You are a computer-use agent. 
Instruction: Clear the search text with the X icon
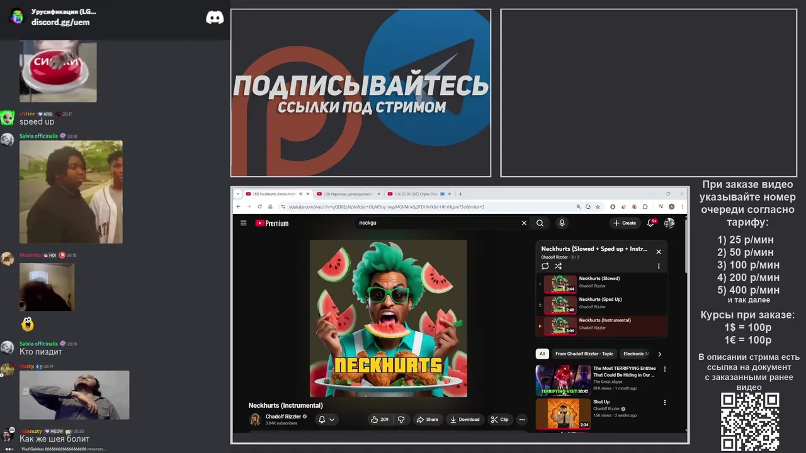(524, 223)
